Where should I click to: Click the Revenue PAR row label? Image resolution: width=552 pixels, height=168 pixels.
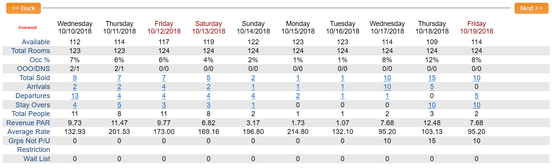pos(28,123)
